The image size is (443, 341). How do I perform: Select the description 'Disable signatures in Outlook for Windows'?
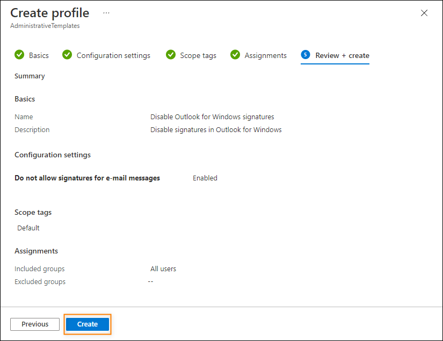point(216,129)
